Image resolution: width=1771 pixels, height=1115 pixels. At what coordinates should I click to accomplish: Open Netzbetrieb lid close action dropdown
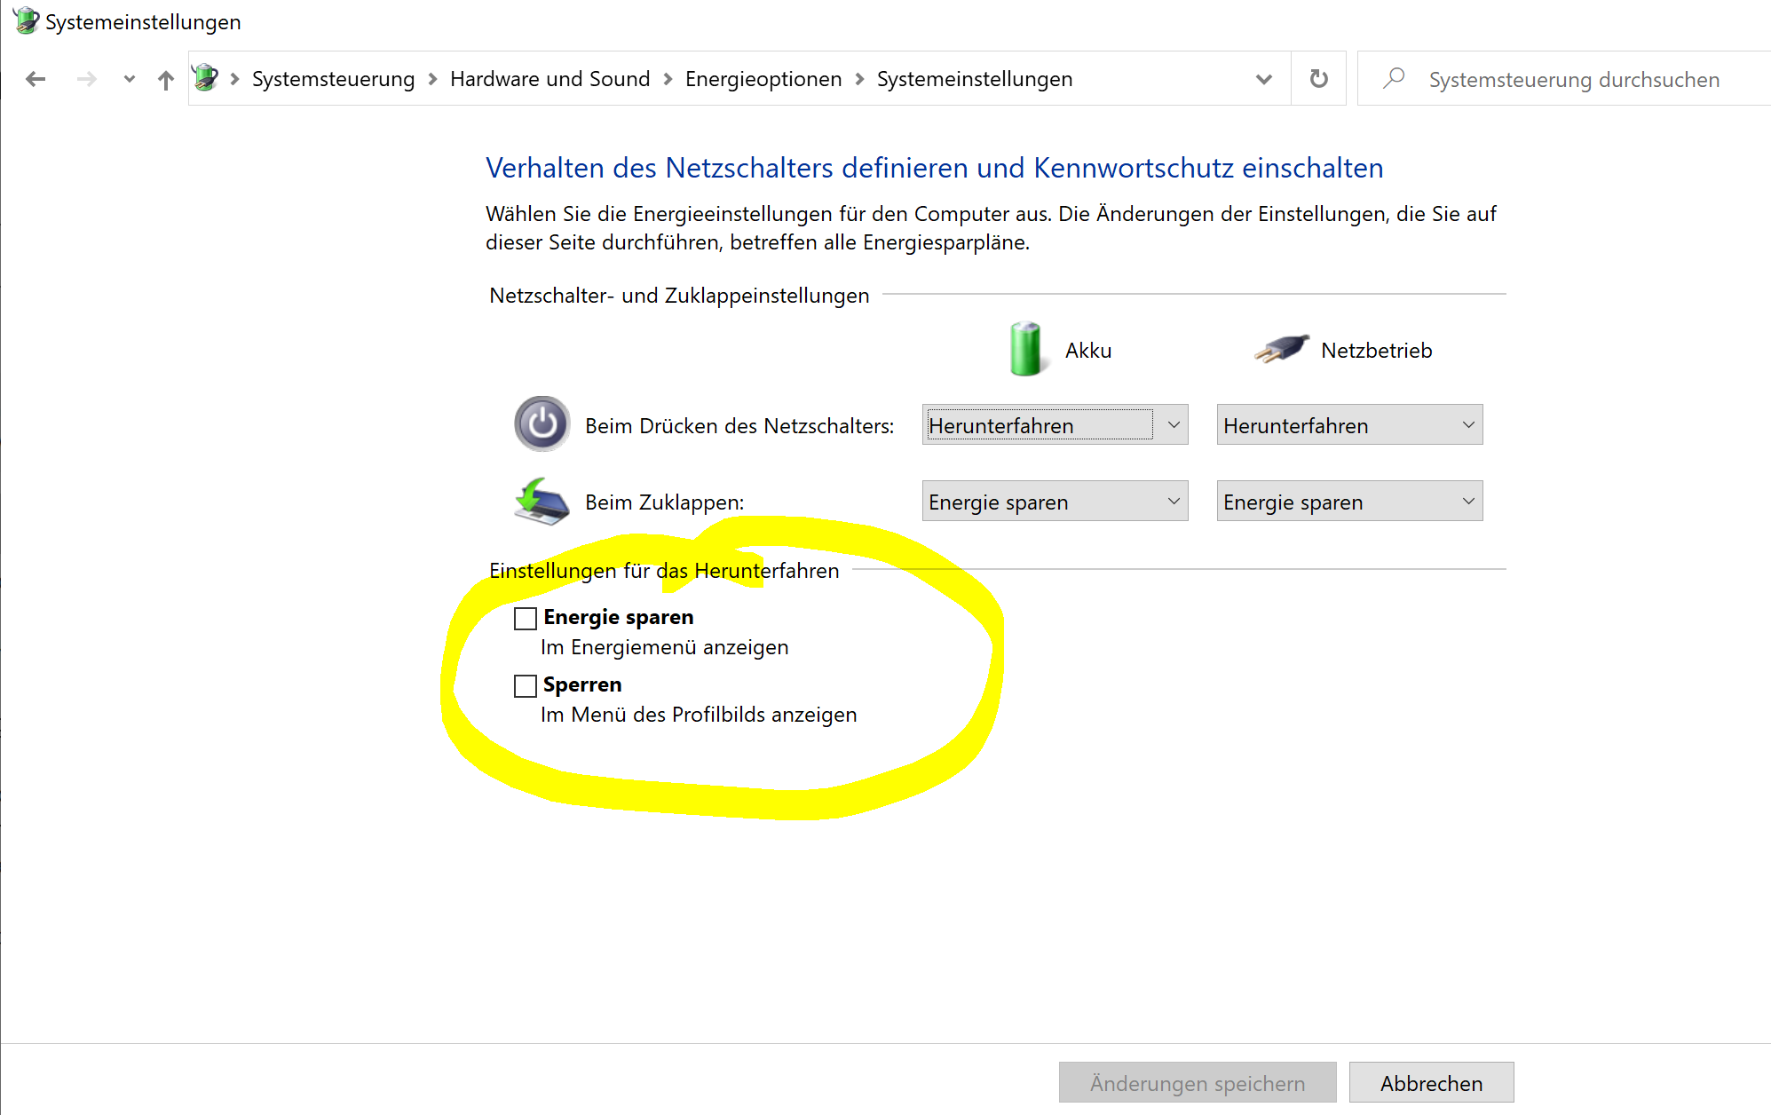1349,502
